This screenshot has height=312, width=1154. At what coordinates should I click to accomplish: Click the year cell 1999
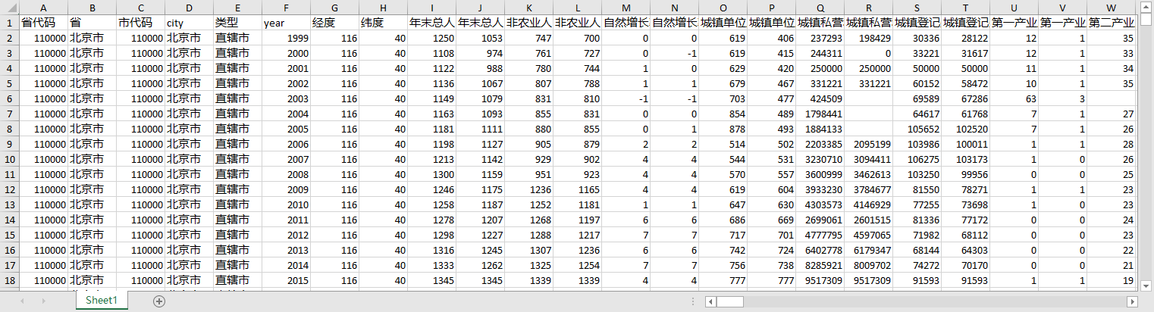286,38
